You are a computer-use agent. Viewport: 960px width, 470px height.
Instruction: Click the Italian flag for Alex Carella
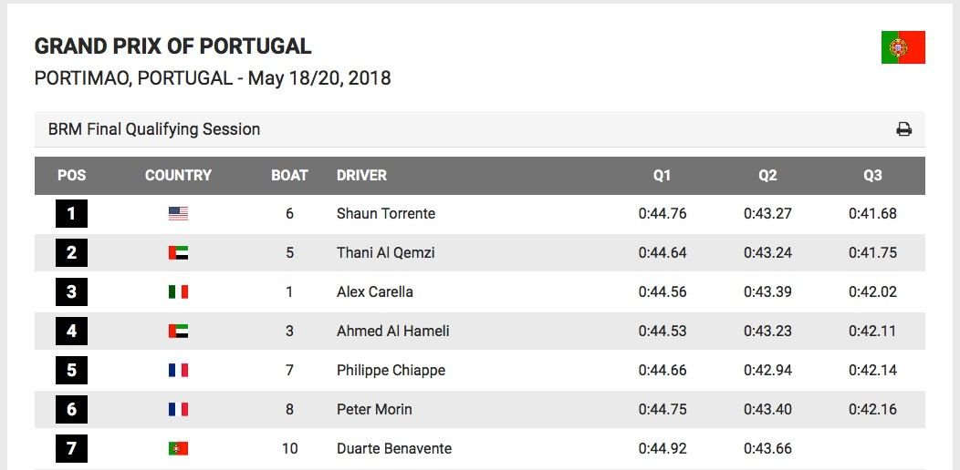point(178,291)
